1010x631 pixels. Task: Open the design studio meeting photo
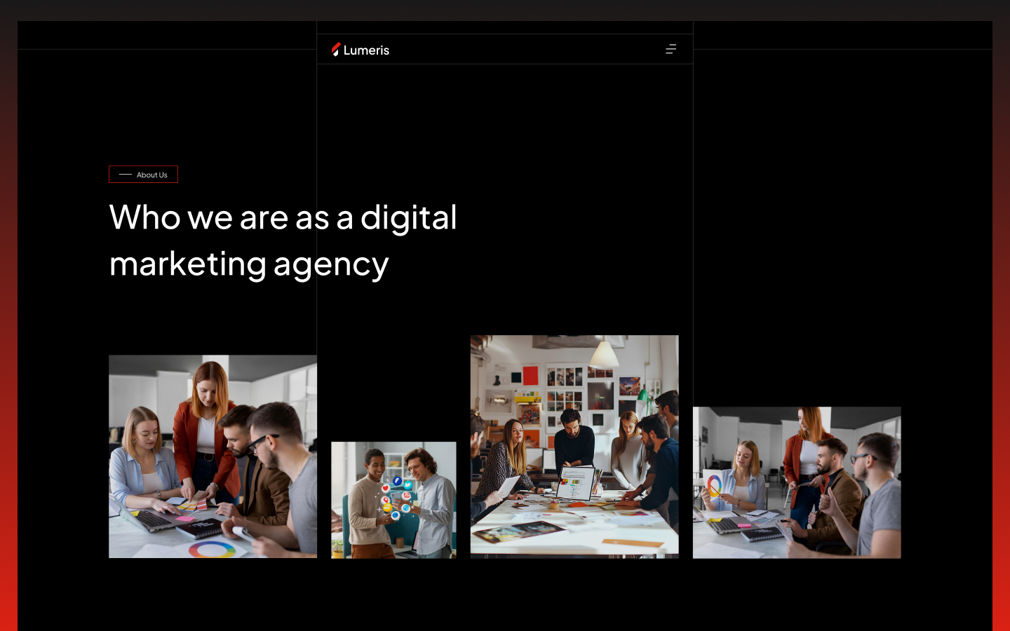(574, 446)
